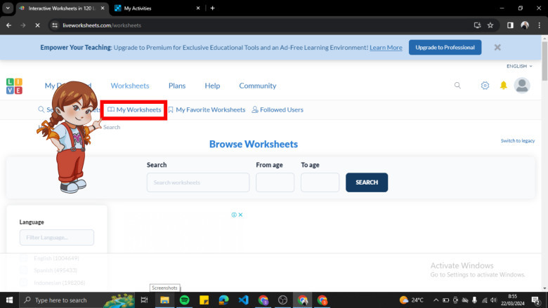Open Spotify from taskbar

(x=185, y=300)
